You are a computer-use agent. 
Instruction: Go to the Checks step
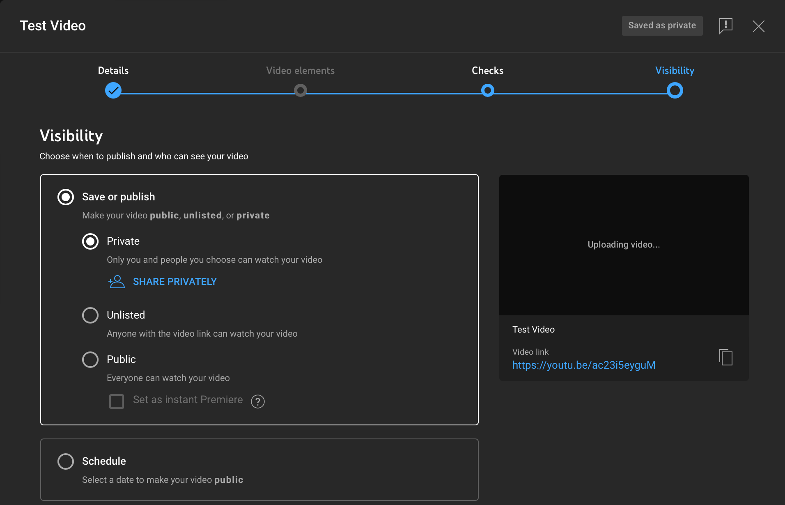487,90
